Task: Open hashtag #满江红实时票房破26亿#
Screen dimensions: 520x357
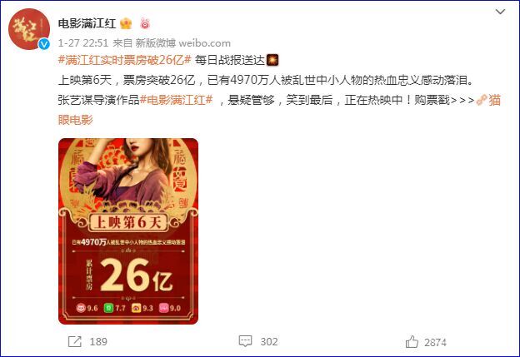Action: [x=124, y=60]
